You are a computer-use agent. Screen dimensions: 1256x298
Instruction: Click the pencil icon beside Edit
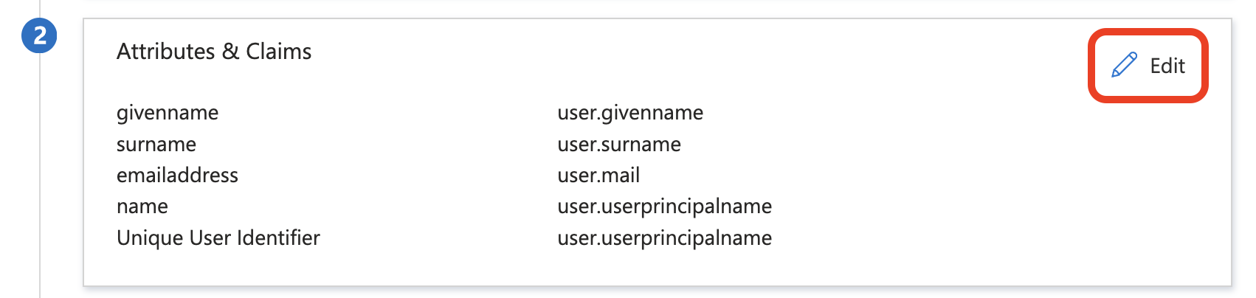[x=1124, y=66]
